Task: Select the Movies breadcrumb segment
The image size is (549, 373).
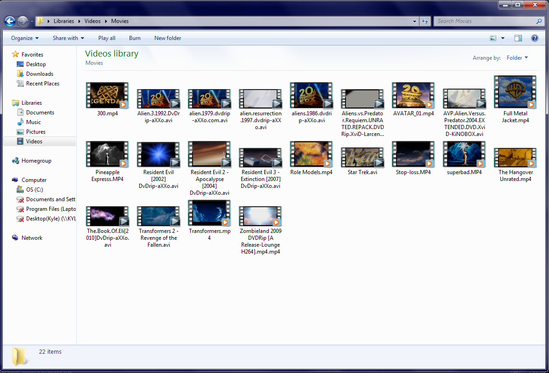Action: [x=120, y=22]
